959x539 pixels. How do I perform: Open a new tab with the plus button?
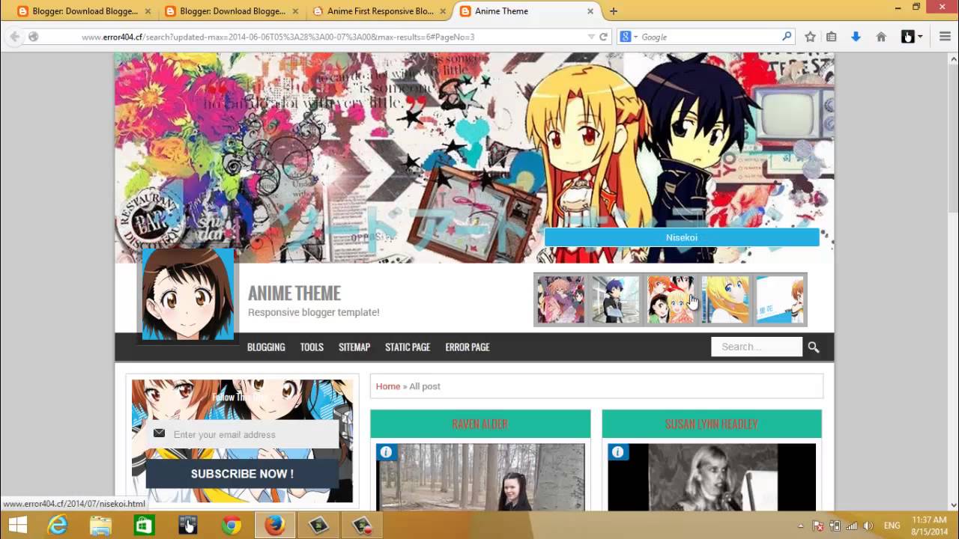(x=614, y=11)
